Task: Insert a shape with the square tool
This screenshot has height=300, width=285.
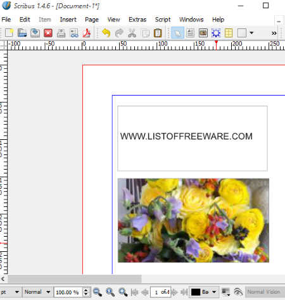Action: click(242, 33)
